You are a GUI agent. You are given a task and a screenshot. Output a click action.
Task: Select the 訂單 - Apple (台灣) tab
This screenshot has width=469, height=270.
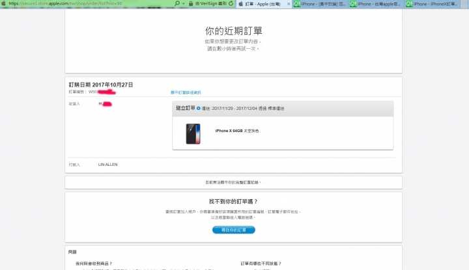coord(263,4)
